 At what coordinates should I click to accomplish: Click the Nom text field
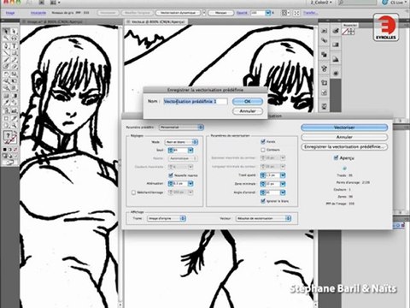[196, 101]
